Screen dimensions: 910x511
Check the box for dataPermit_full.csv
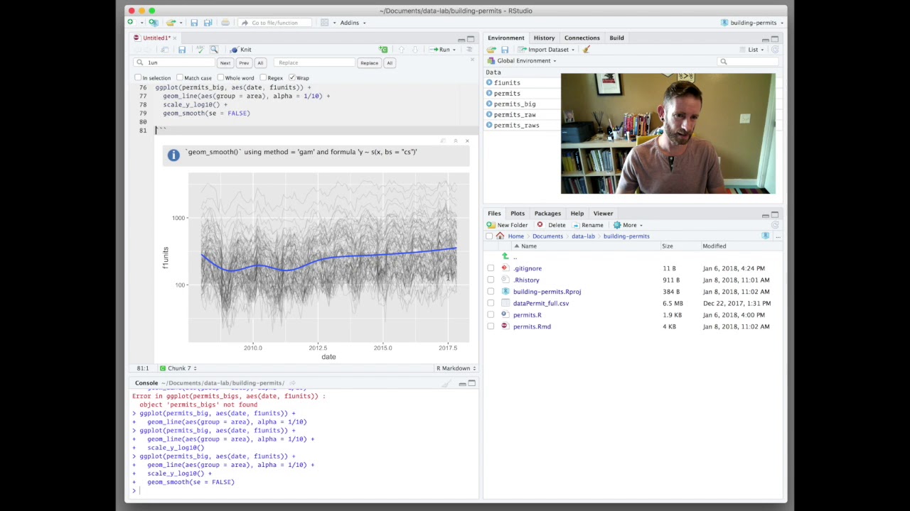pos(491,303)
